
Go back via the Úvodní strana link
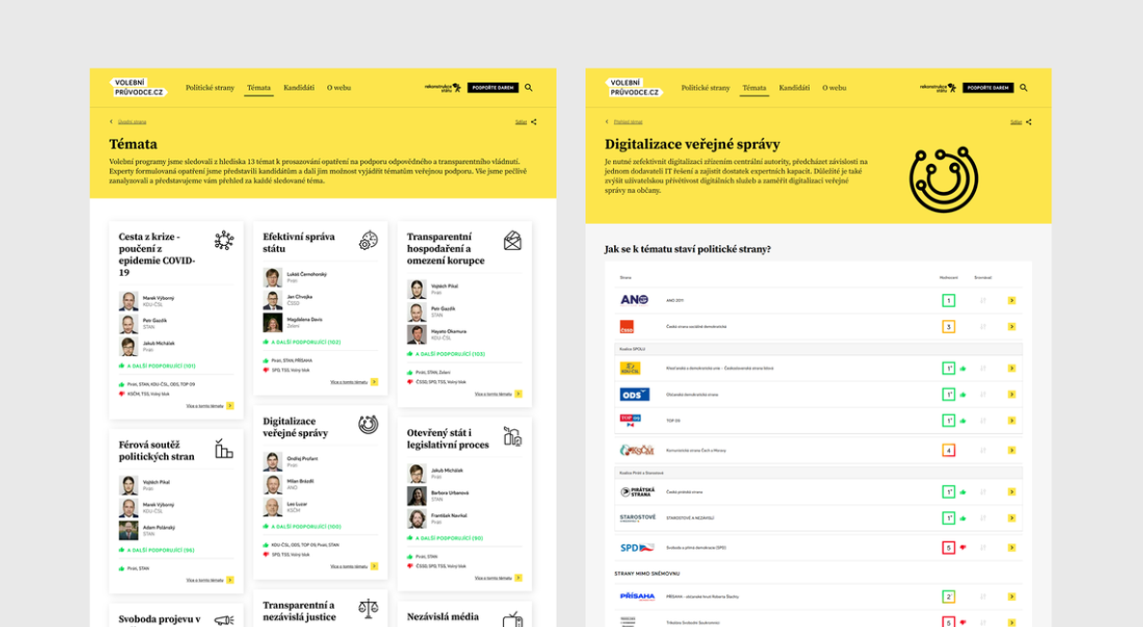pyautogui.click(x=132, y=122)
